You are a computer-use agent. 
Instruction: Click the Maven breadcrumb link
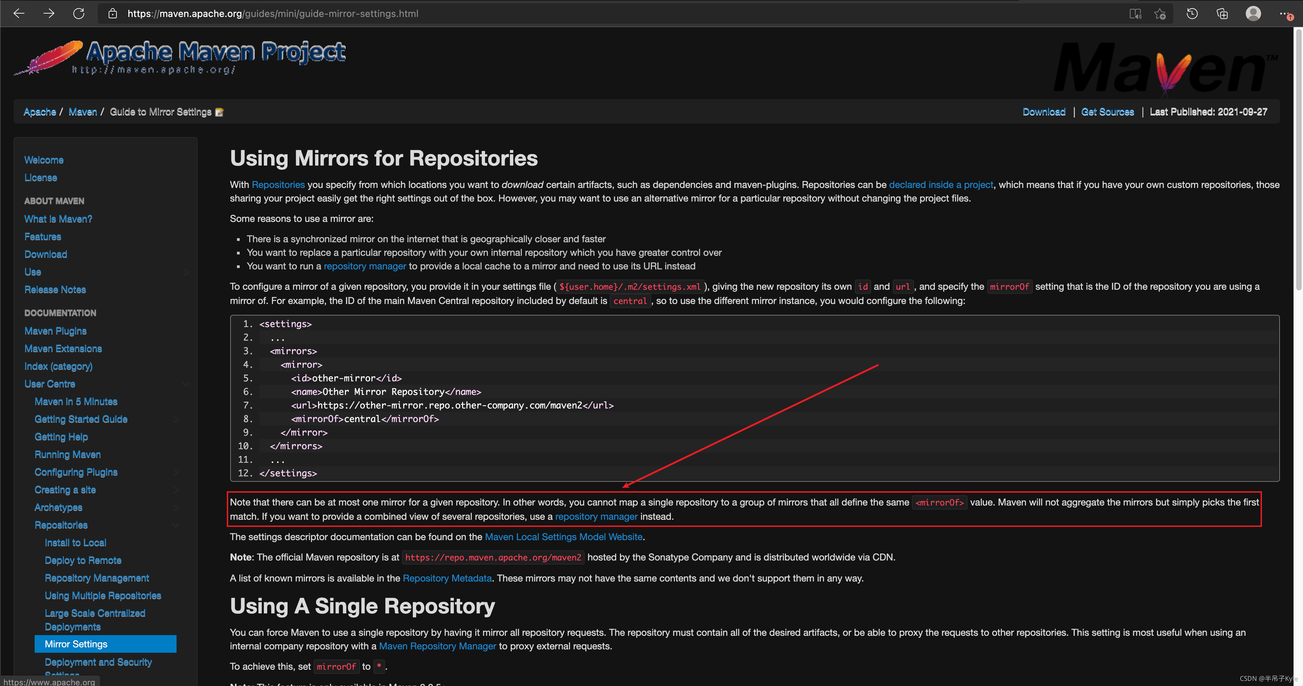82,112
